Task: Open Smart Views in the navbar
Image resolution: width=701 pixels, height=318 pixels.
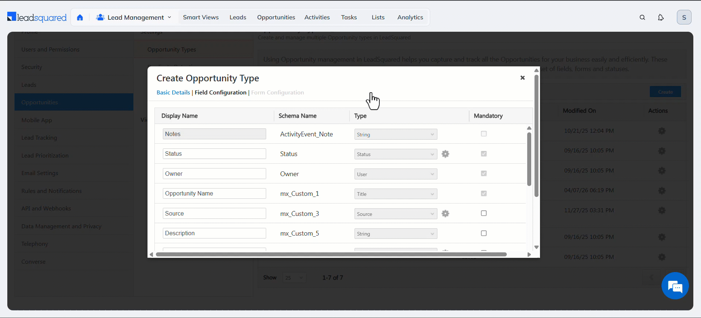Action: pos(200,18)
